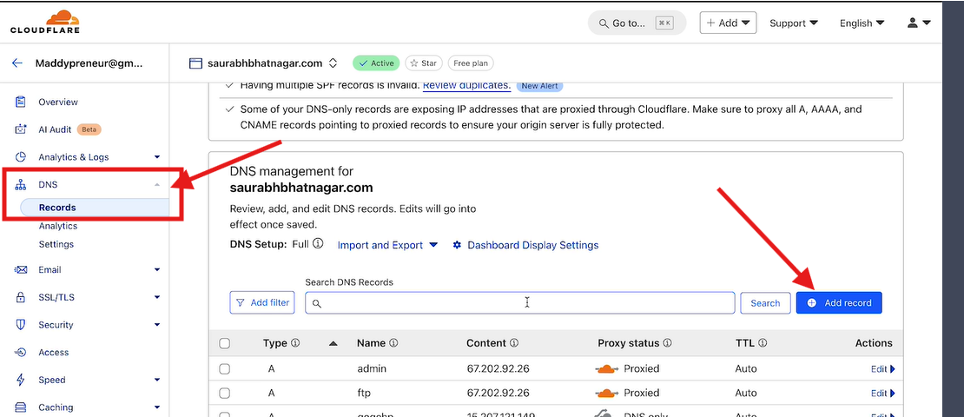Click the browser icon beside domain name
Screen dimensions: 964x417
coord(195,63)
